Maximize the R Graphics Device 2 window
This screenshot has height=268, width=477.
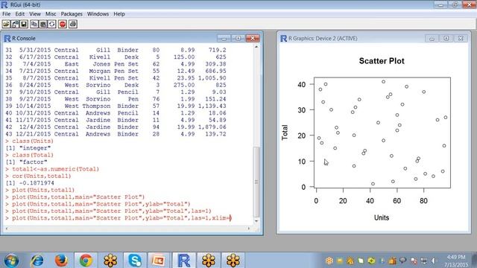tap(446, 38)
